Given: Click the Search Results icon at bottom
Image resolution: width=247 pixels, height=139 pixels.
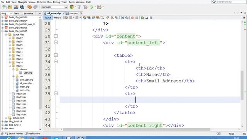Looking at the screenshot, I should 7,134.
